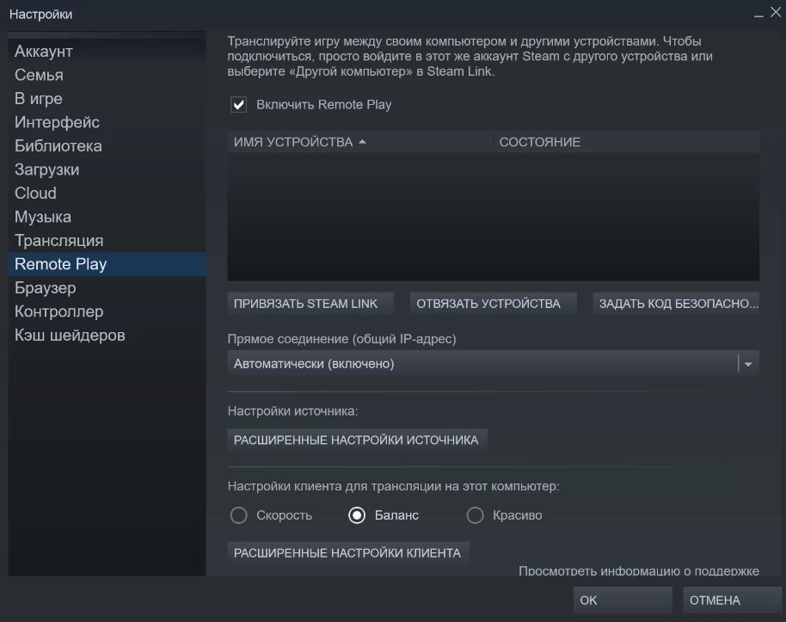Toggle the Включить Remote Play checkbox

[238, 104]
